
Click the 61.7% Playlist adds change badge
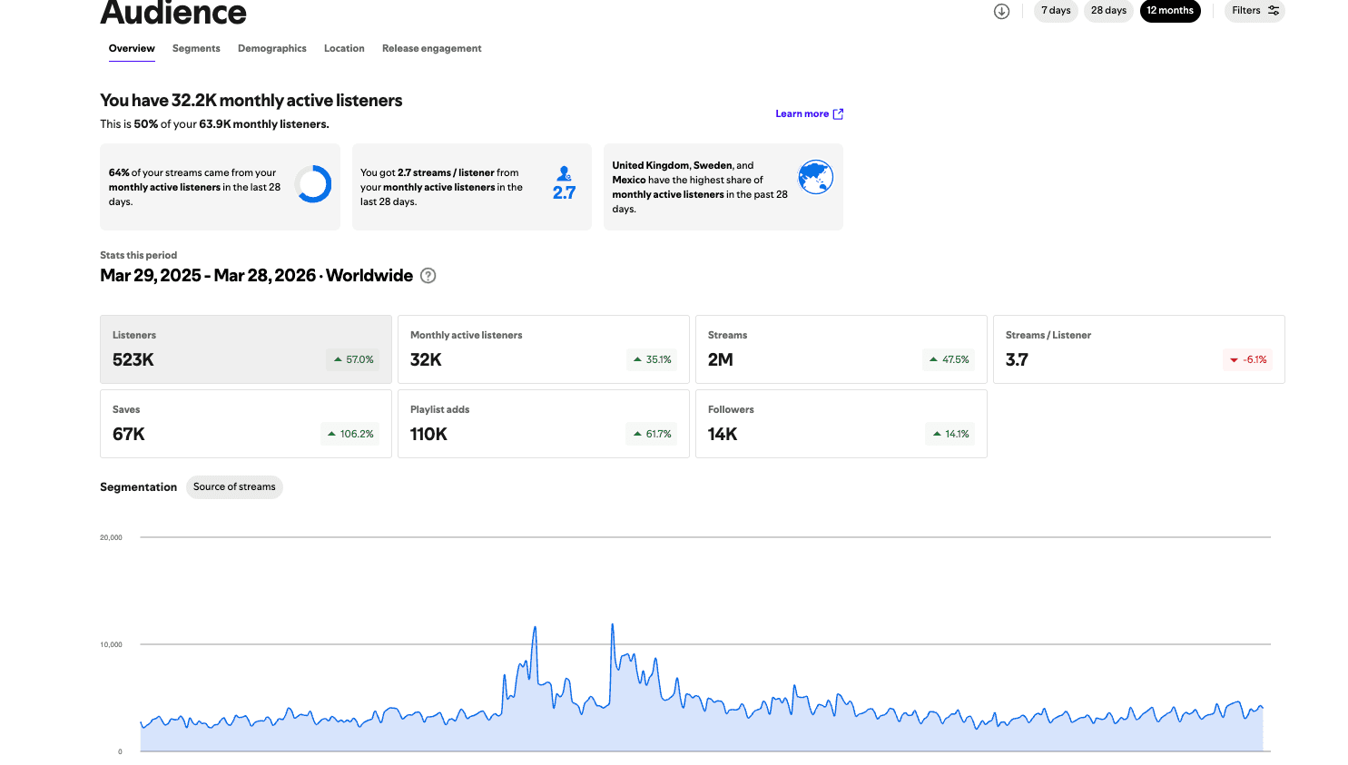(x=652, y=435)
